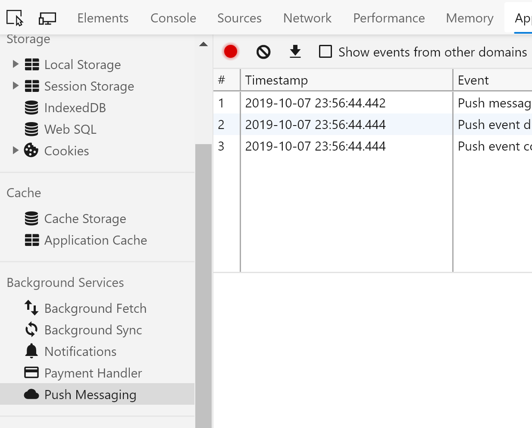Stop recording push messaging events

pos(230,51)
